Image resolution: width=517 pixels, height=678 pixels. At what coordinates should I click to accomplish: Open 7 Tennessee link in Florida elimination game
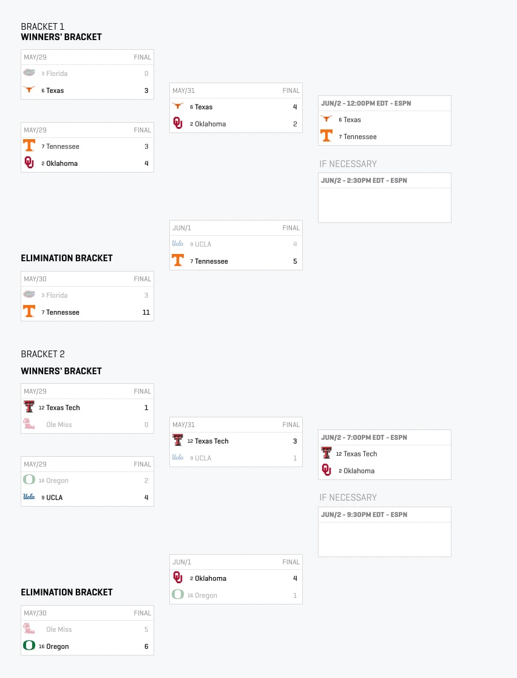[61, 312]
